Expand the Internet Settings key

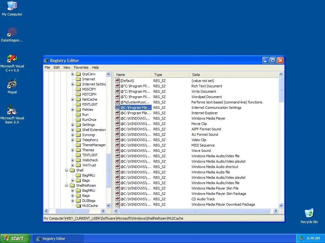coord(72,84)
